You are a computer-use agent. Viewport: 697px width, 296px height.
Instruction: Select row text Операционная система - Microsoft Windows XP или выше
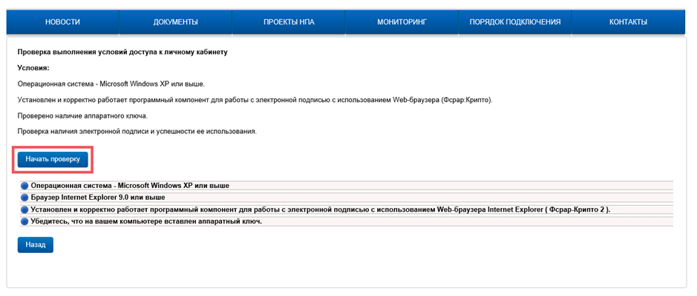(130, 186)
